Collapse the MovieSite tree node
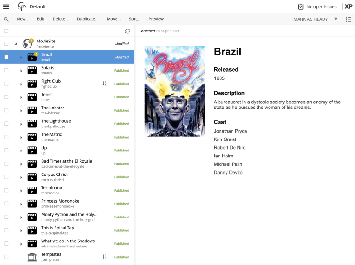The width and height of the screenshot is (355, 265). (x=16, y=44)
